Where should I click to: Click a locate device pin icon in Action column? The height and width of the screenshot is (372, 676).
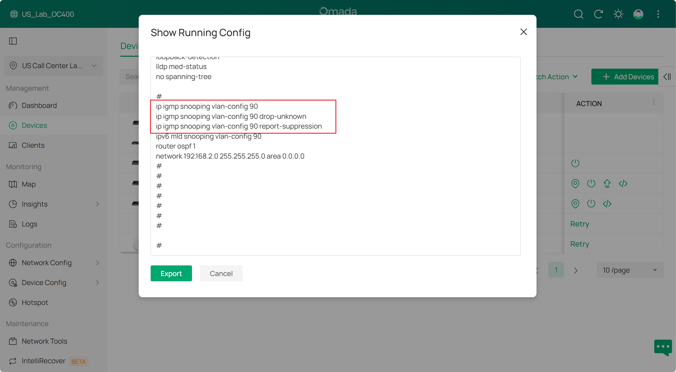575,183
